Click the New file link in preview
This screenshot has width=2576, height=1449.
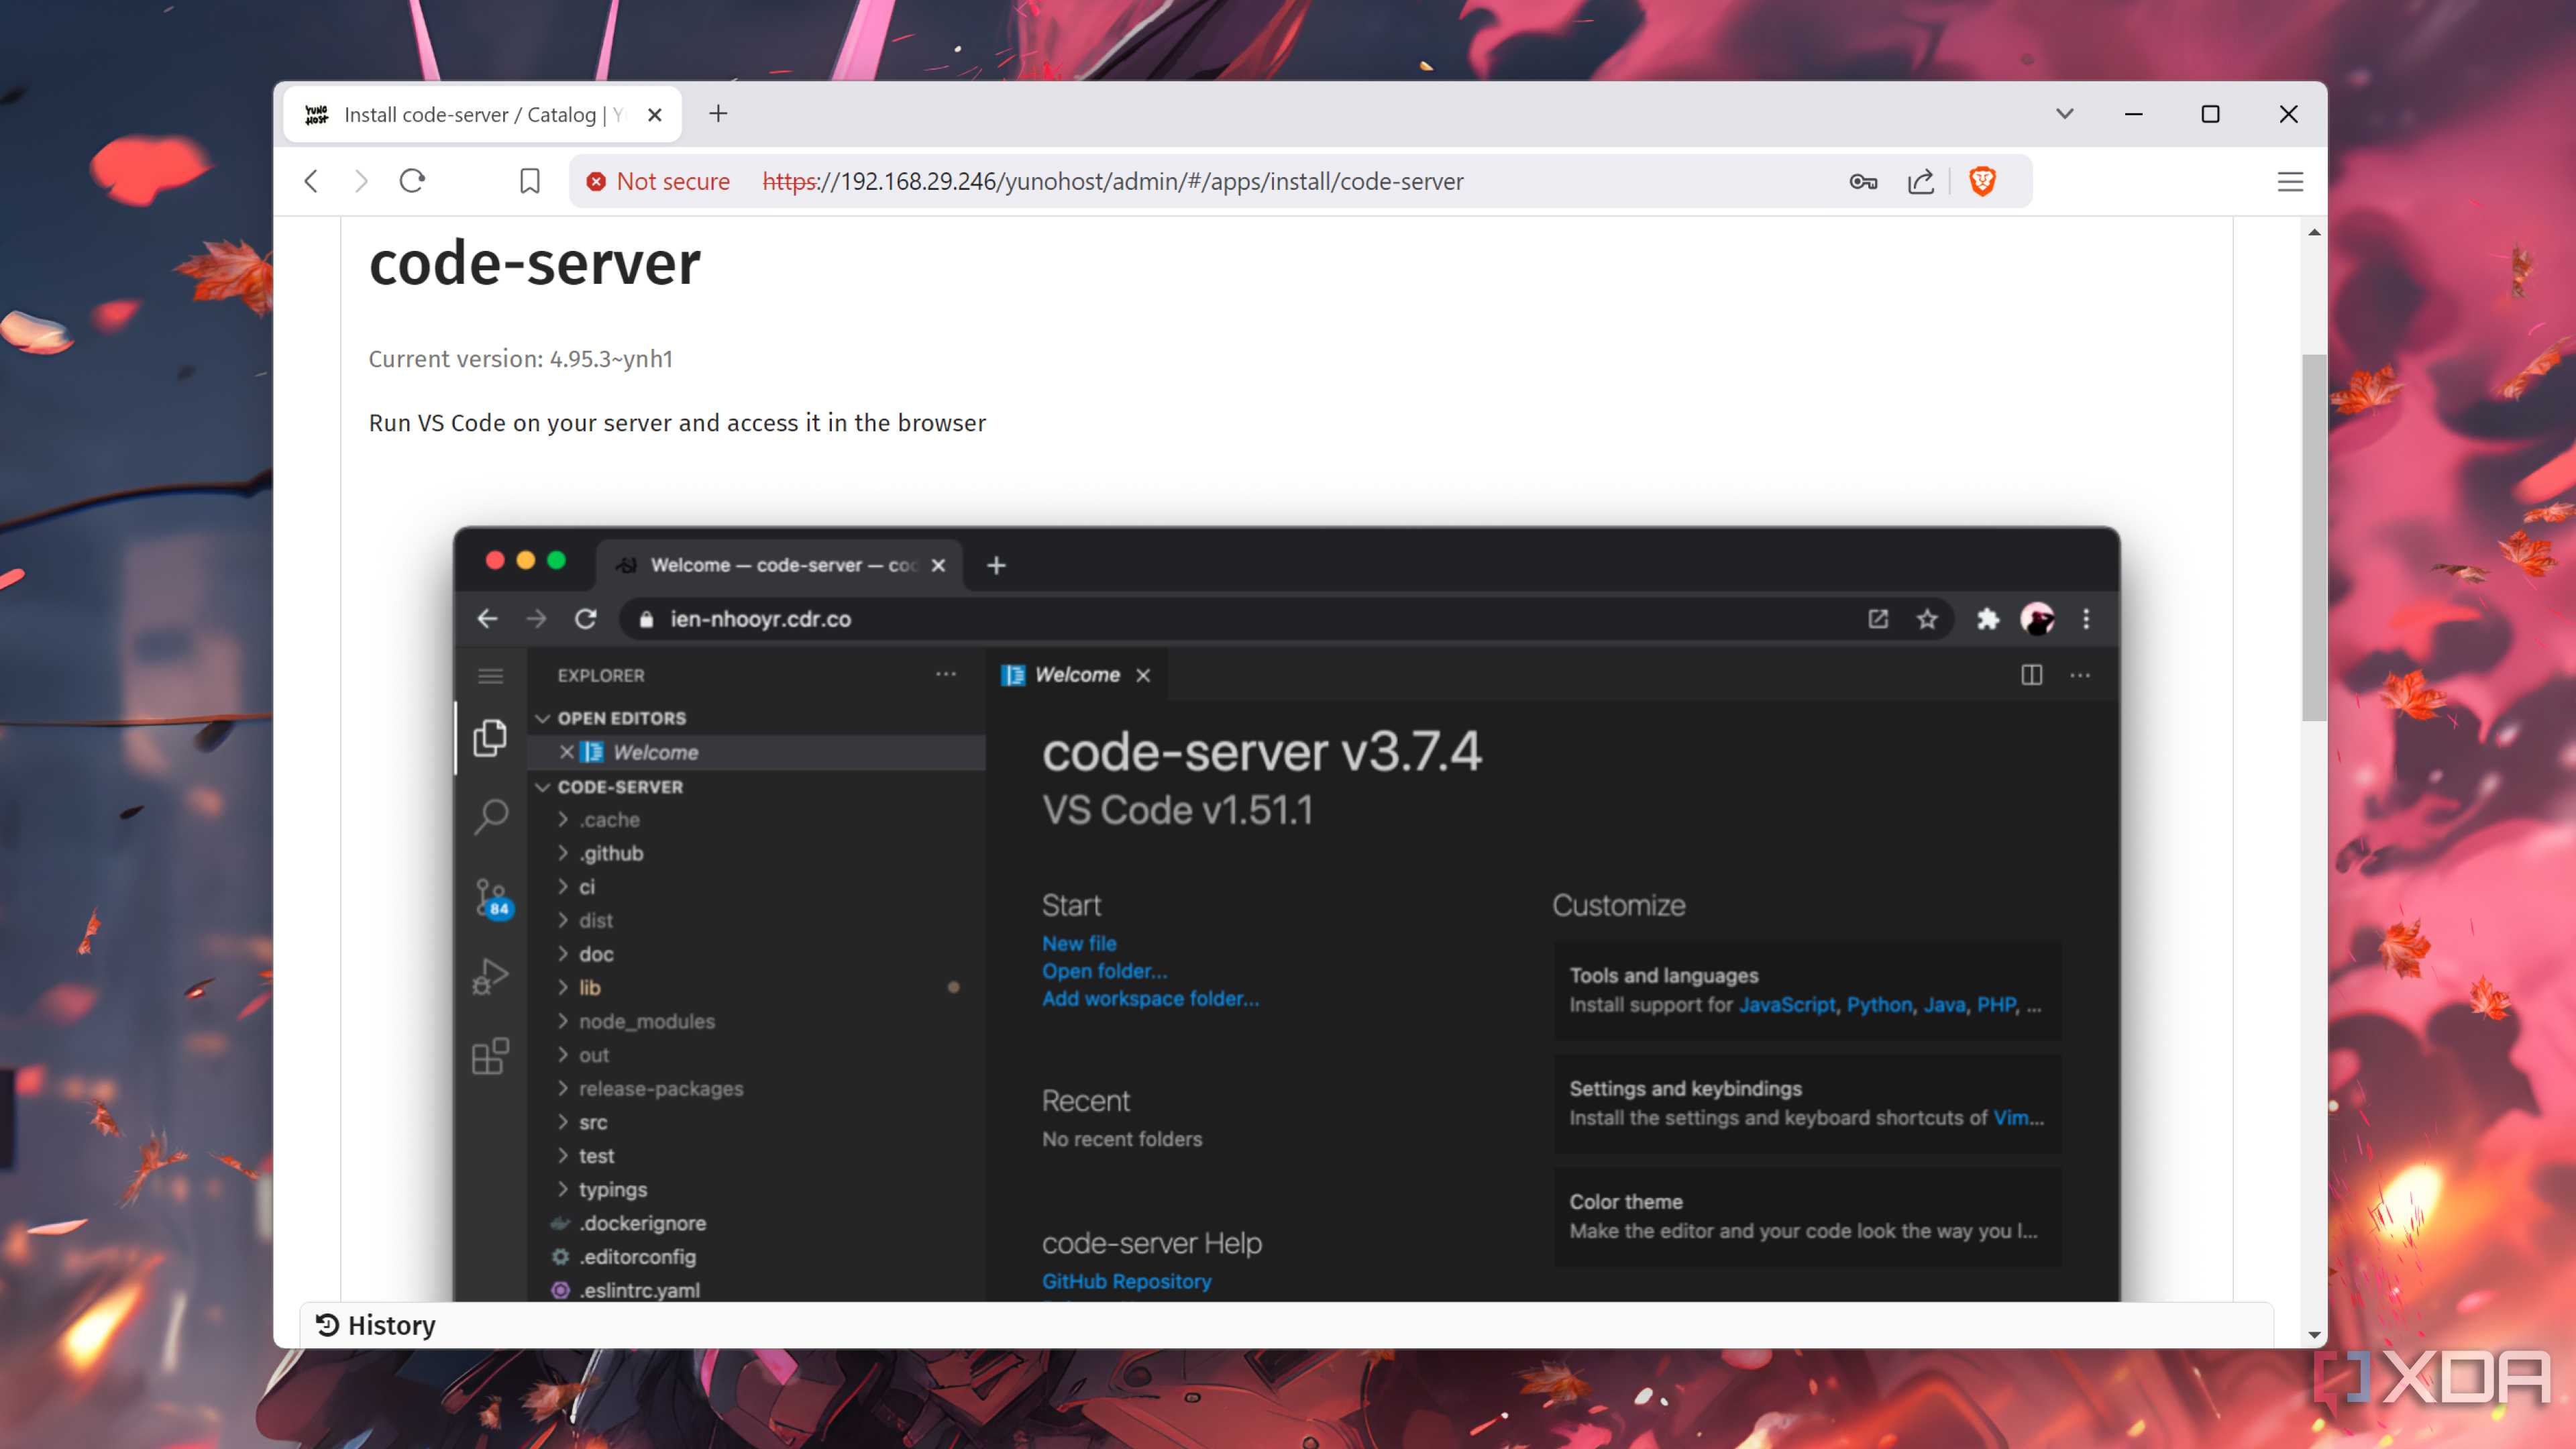point(1079,943)
